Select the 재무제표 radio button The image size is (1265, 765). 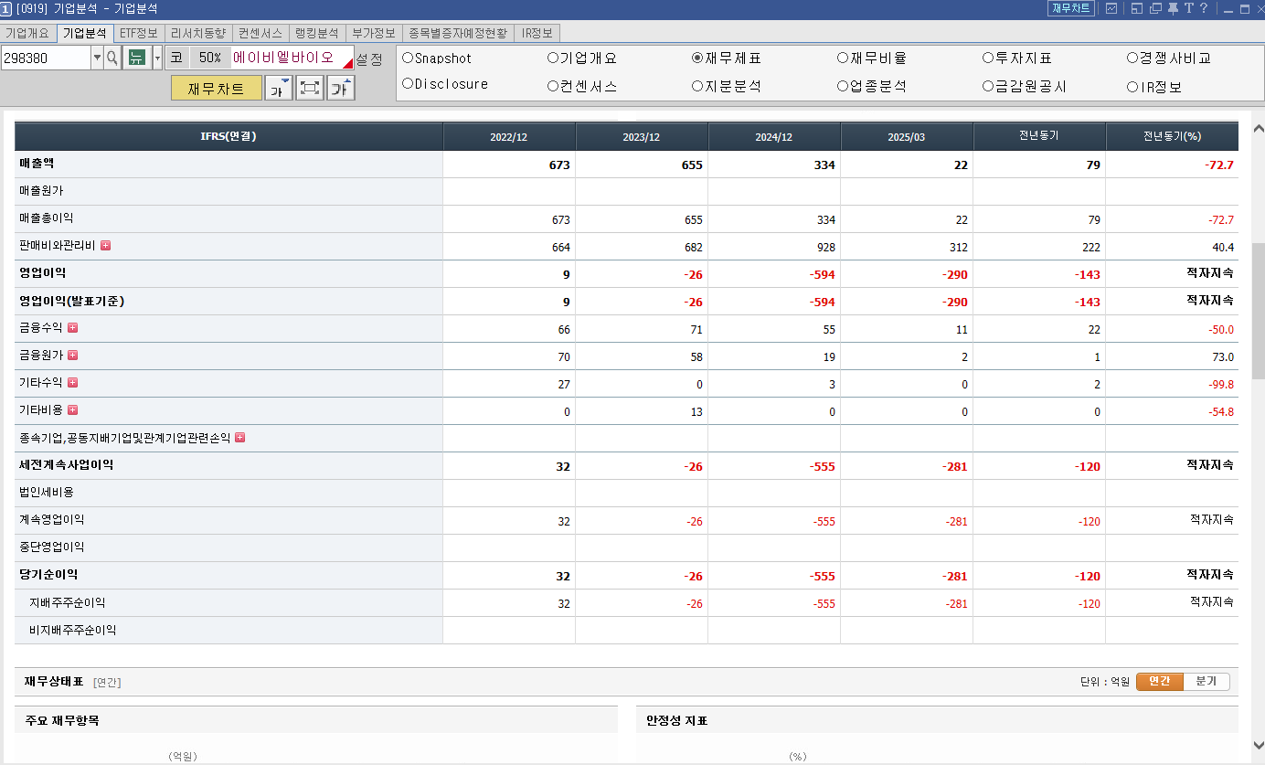[x=697, y=58]
